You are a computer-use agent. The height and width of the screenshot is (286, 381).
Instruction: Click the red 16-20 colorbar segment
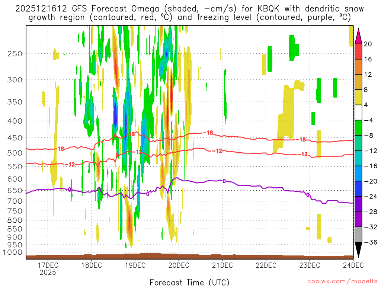358,51
